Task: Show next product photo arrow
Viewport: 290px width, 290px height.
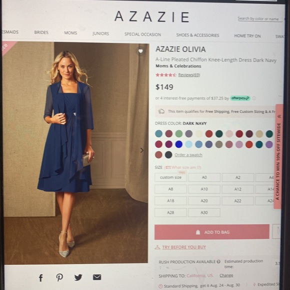Action: click(141, 150)
